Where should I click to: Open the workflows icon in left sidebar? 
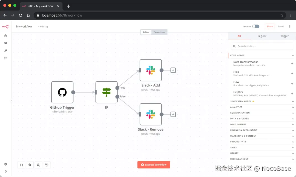tap(6, 36)
